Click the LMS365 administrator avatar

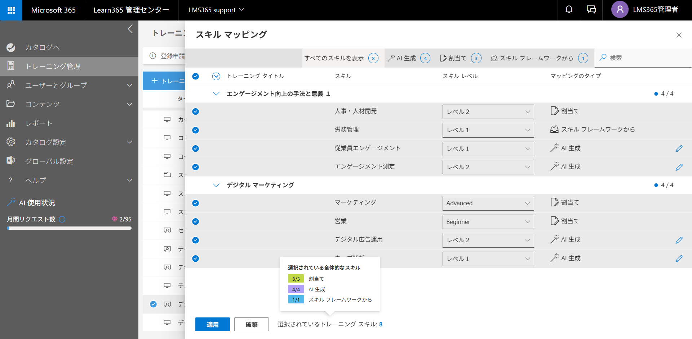coord(620,10)
